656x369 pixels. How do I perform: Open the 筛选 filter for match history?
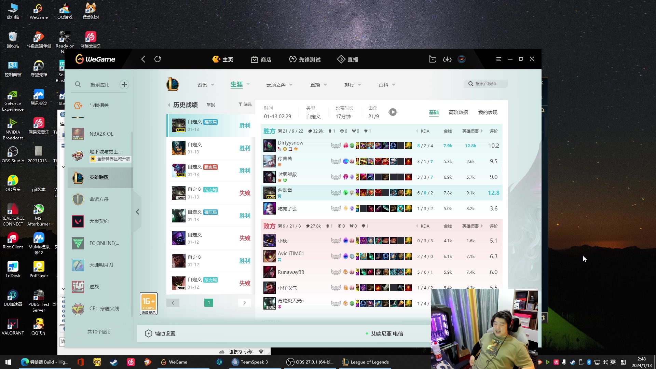(x=245, y=105)
